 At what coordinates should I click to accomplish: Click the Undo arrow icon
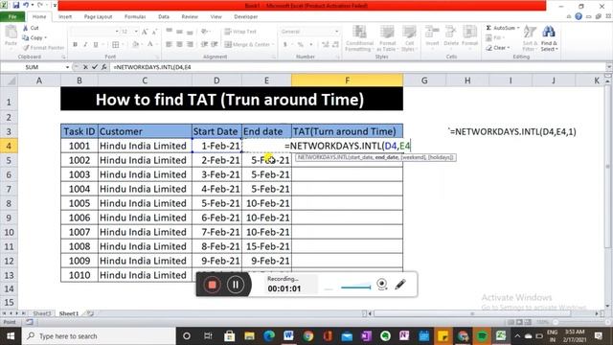tap(26, 6)
